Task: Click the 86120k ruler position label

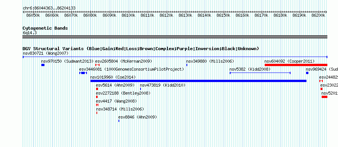Action: [166, 15]
